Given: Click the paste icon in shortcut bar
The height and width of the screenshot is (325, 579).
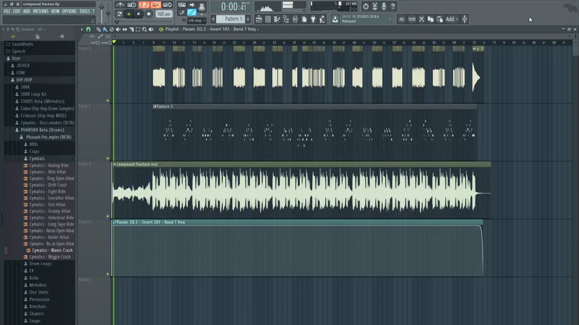Looking at the screenshot, I should coord(439,19).
